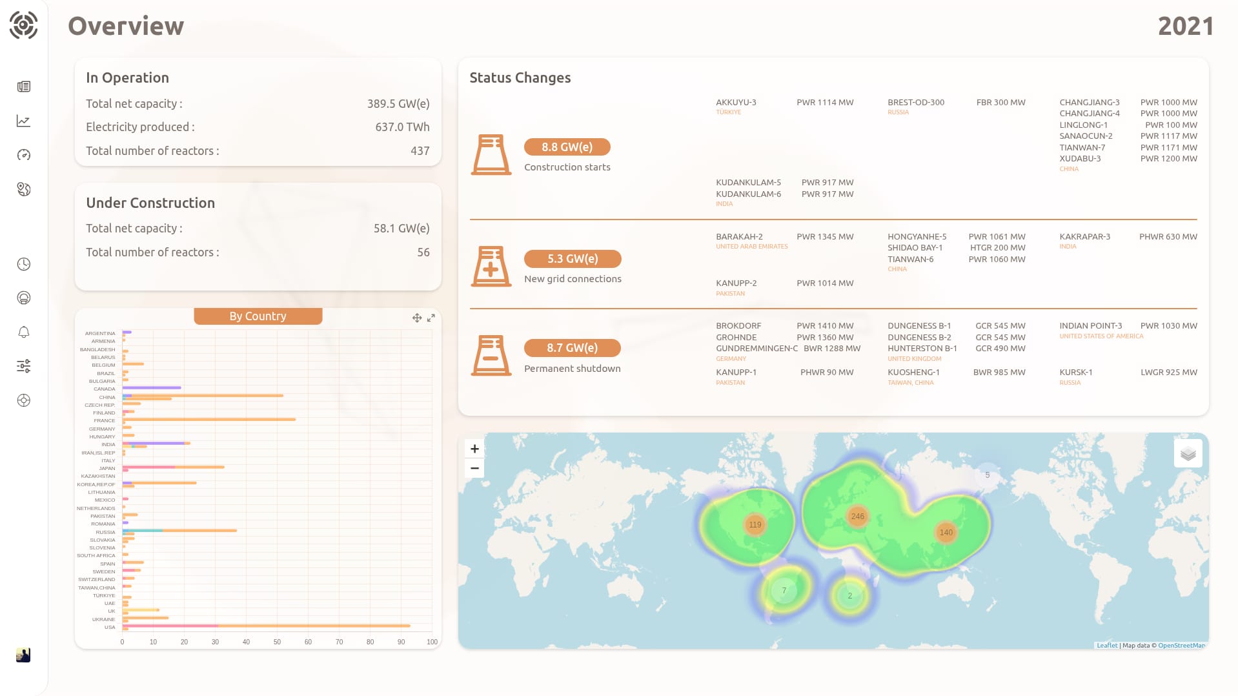Click the chart move arrows icon
This screenshot has height=696, width=1238.
(417, 318)
